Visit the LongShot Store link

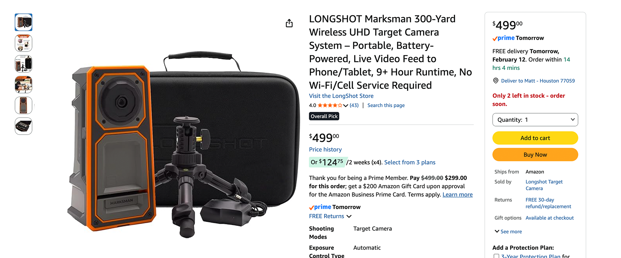341,96
